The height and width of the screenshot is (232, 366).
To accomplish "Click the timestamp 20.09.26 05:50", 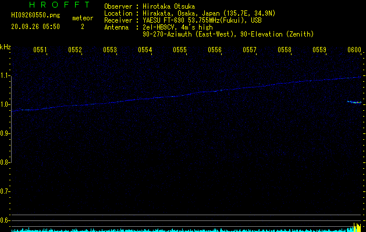I will click(35, 27).
